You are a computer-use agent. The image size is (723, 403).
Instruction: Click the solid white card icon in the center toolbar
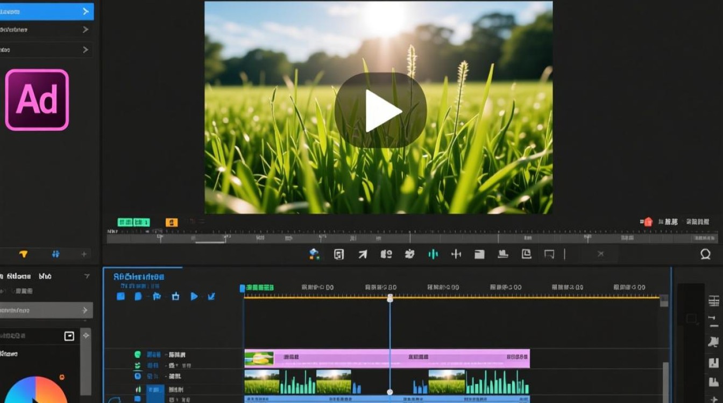pos(479,254)
